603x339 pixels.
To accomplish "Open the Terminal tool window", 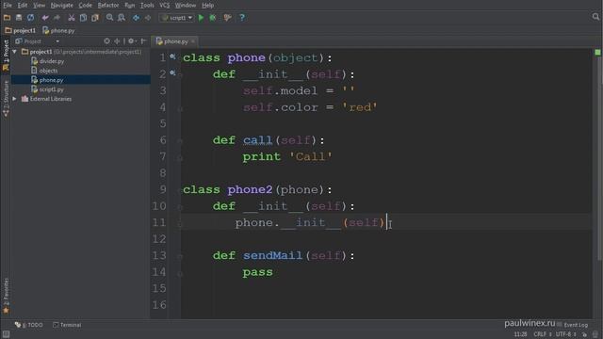I will tap(67, 325).
